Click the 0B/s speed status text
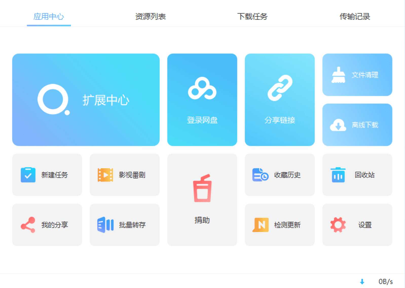405x288 pixels. tap(385, 281)
